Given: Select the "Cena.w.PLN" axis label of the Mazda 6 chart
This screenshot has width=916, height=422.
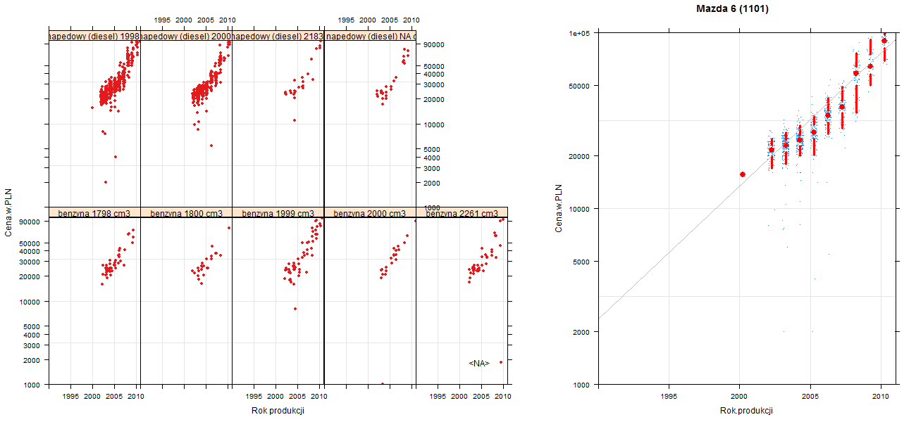Looking at the screenshot, I should (x=558, y=208).
